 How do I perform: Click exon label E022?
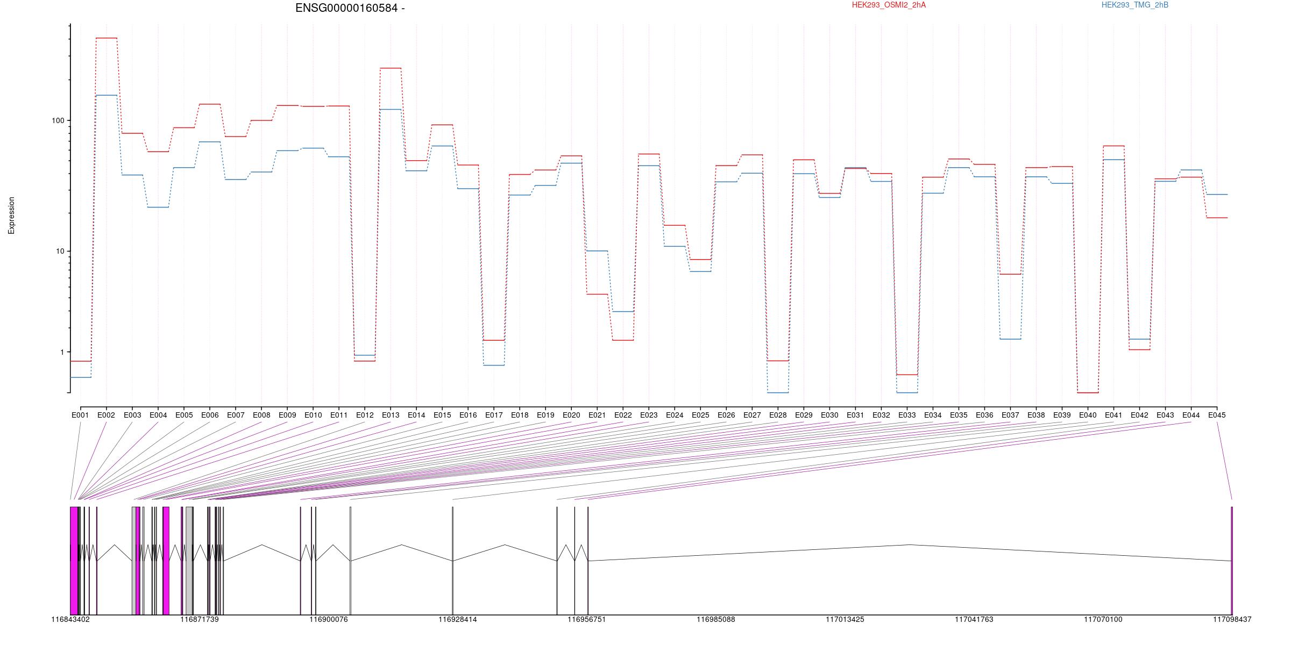click(623, 415)
